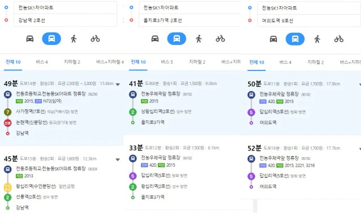Image resolution: width=361 pixels, height=214 pixels.
Task: Select car mode in the Yeouido station panel
Action: (273, 39)
